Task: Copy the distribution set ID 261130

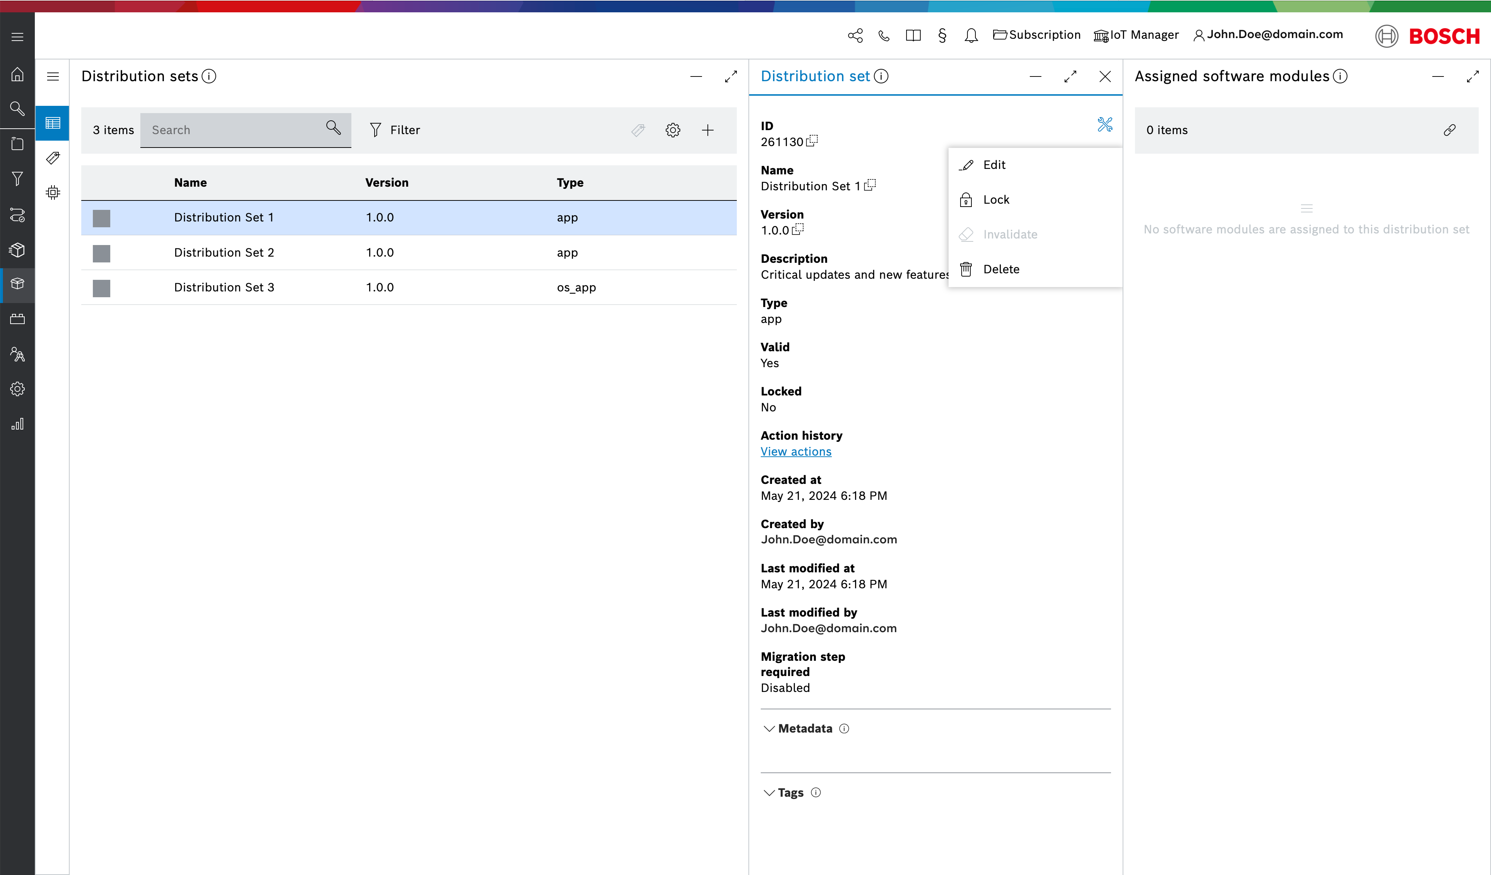Action: tap(812, 141)
